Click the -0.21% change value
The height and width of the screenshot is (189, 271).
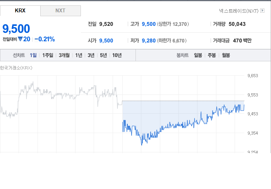click(x=45, y=39)
